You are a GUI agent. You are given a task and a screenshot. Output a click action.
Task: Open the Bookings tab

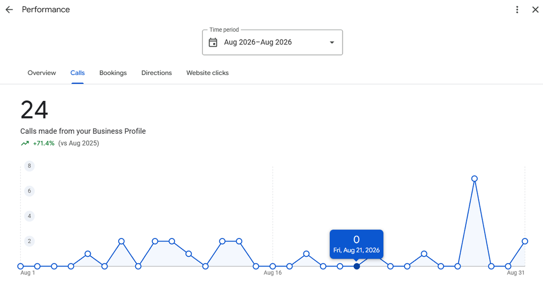(x=113, y=73)
